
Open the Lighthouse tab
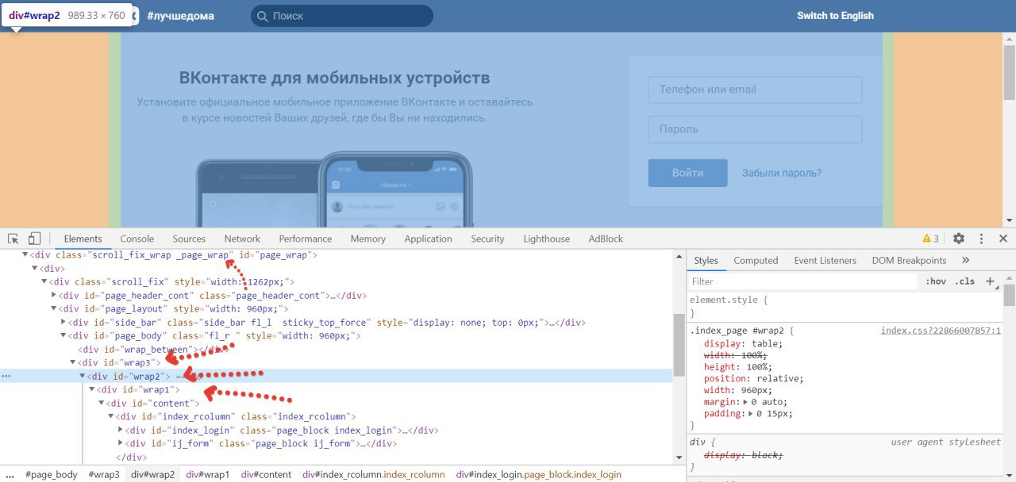546,239
